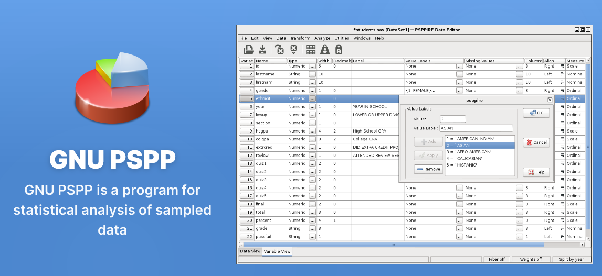This screenshot has height=276, width=602.
Task: Switch to the Data View tab
Action: tap(250, 251)
